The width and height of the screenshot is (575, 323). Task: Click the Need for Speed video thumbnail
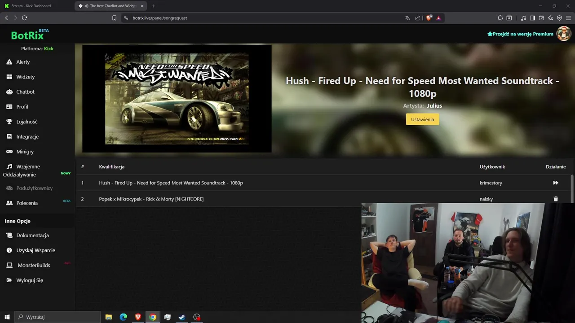pos(177,99)
